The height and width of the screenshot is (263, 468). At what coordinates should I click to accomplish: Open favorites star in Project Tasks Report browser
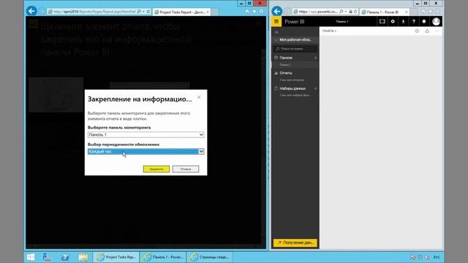point(254,12)
